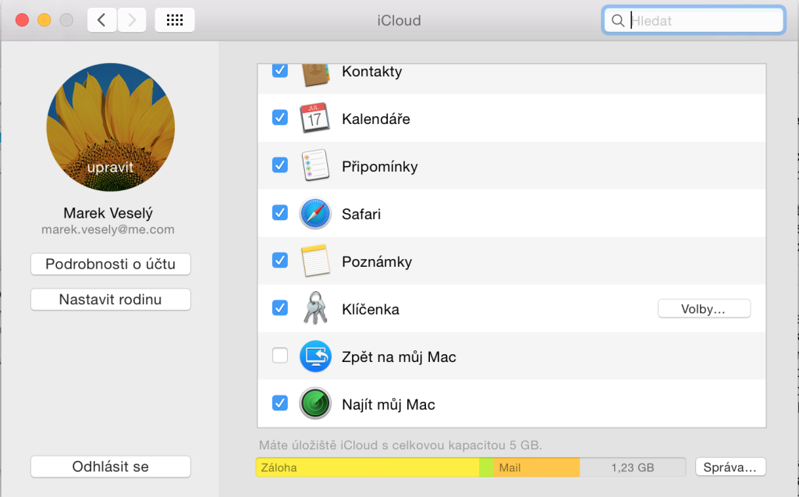Uncheck the Kontakty checkbox
The width and height of the screenshot is (799, 497).
tap(280, 70)
